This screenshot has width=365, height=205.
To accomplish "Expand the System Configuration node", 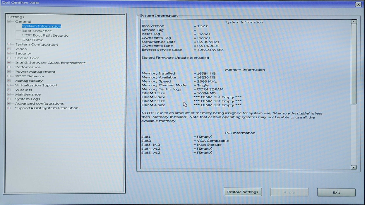I will click(9, 45).
